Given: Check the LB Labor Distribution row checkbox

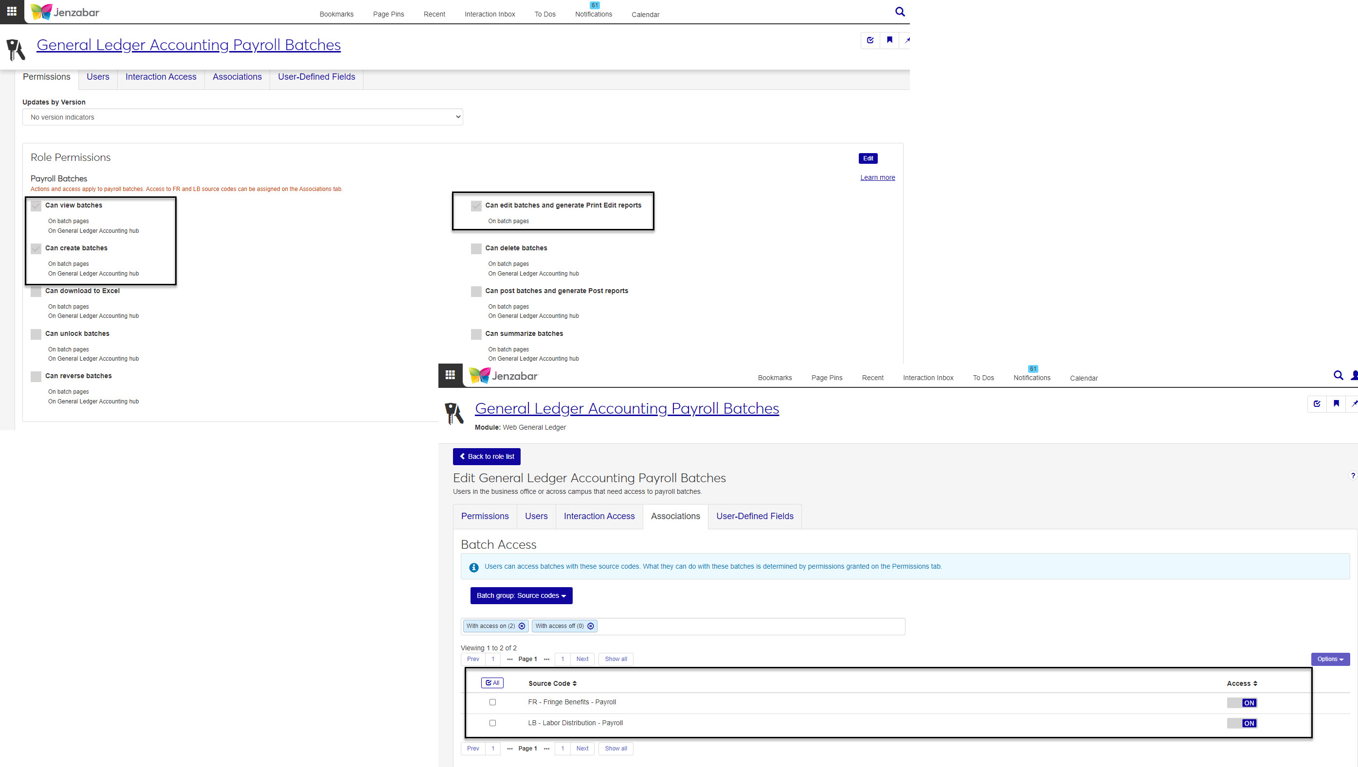Looking at the screenshot, I should pyautogui.click(x=492, y=723).
